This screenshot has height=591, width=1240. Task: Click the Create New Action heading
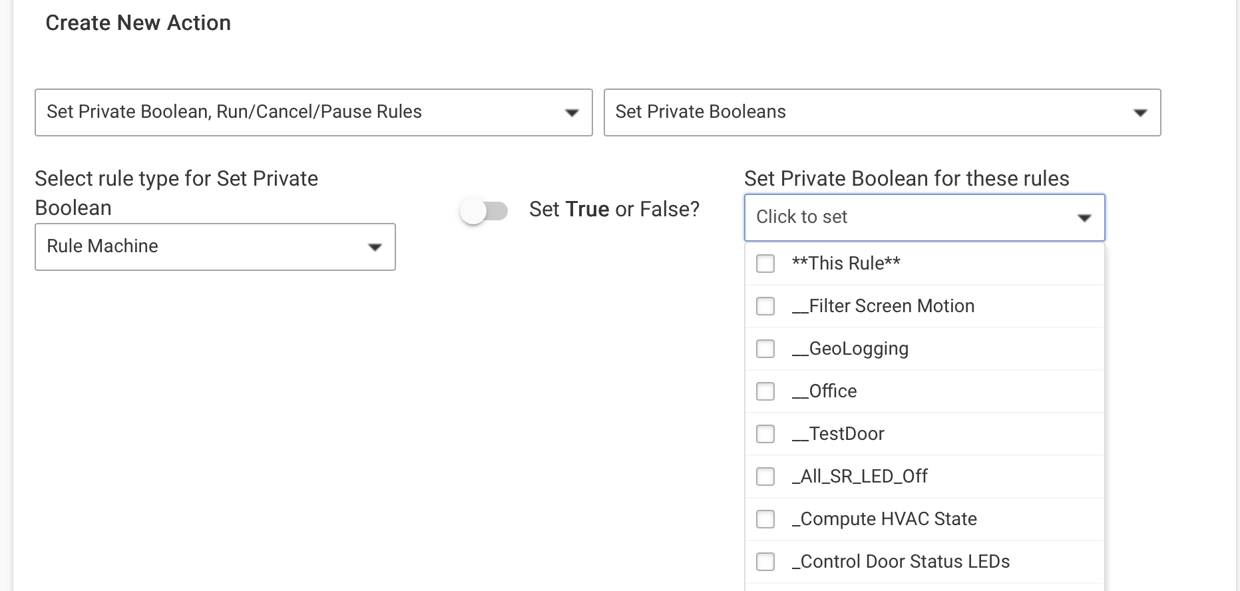click(x=138, y=23)
